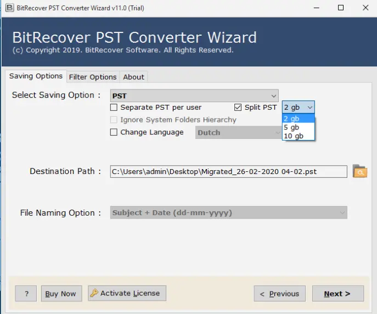
Task: Uncheck the Split PST checkbox
Action: pyautogui.click(x=238, y=108)
